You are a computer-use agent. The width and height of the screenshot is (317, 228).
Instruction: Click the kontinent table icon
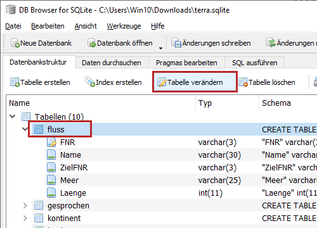point(39,218)
